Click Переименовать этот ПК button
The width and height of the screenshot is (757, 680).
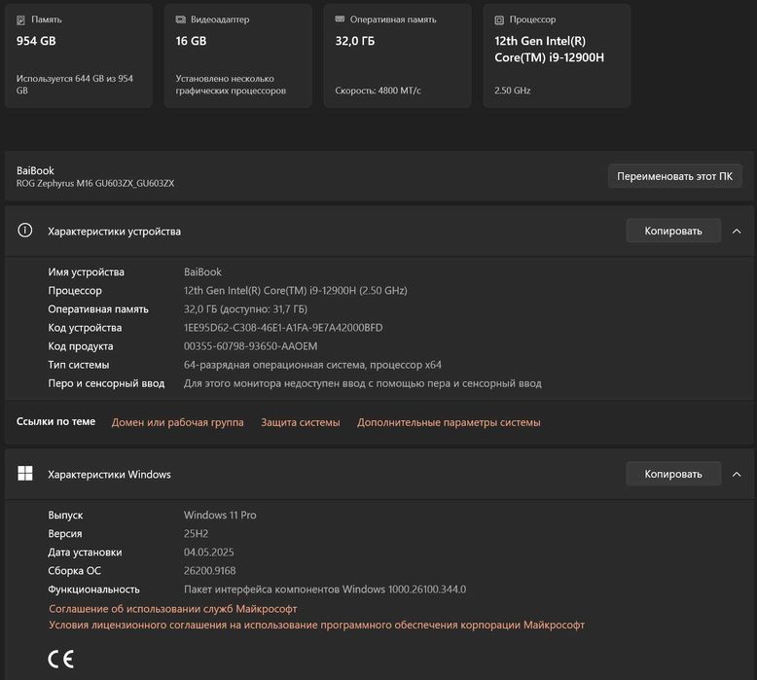click(675, 176)
